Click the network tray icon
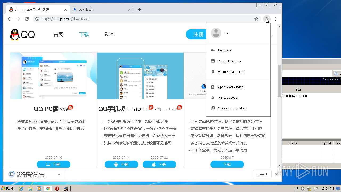 tap(310, 189)
